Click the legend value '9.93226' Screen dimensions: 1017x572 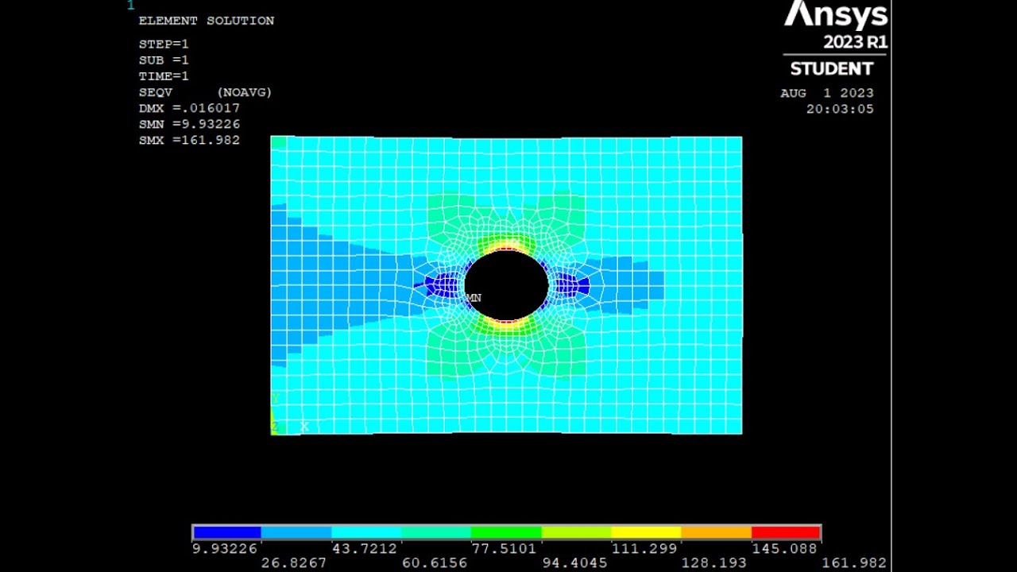pyautogui.click(x=225, y=548)
